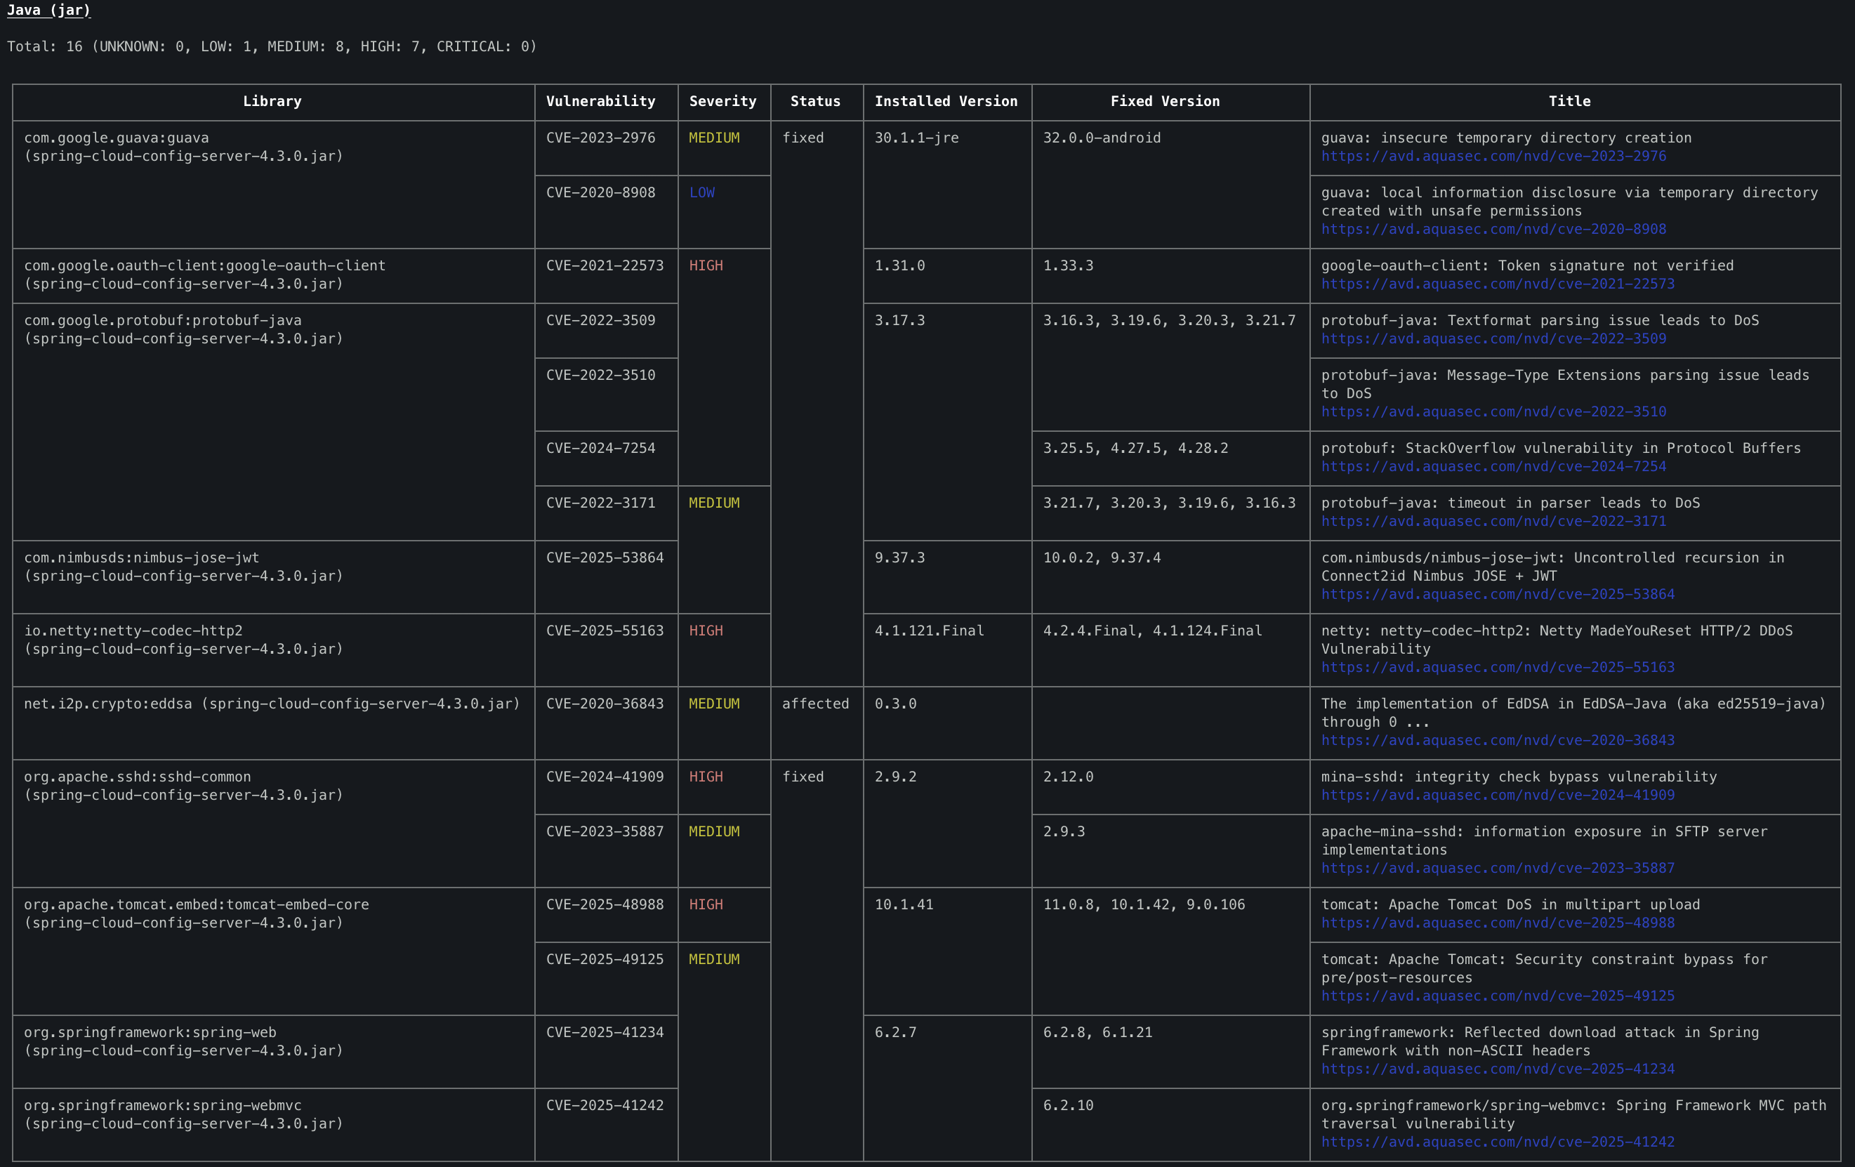The height and width of the screenshot is (1167, 1855).
Task: Click installed version 10.1.41
Action: point(904,905)
